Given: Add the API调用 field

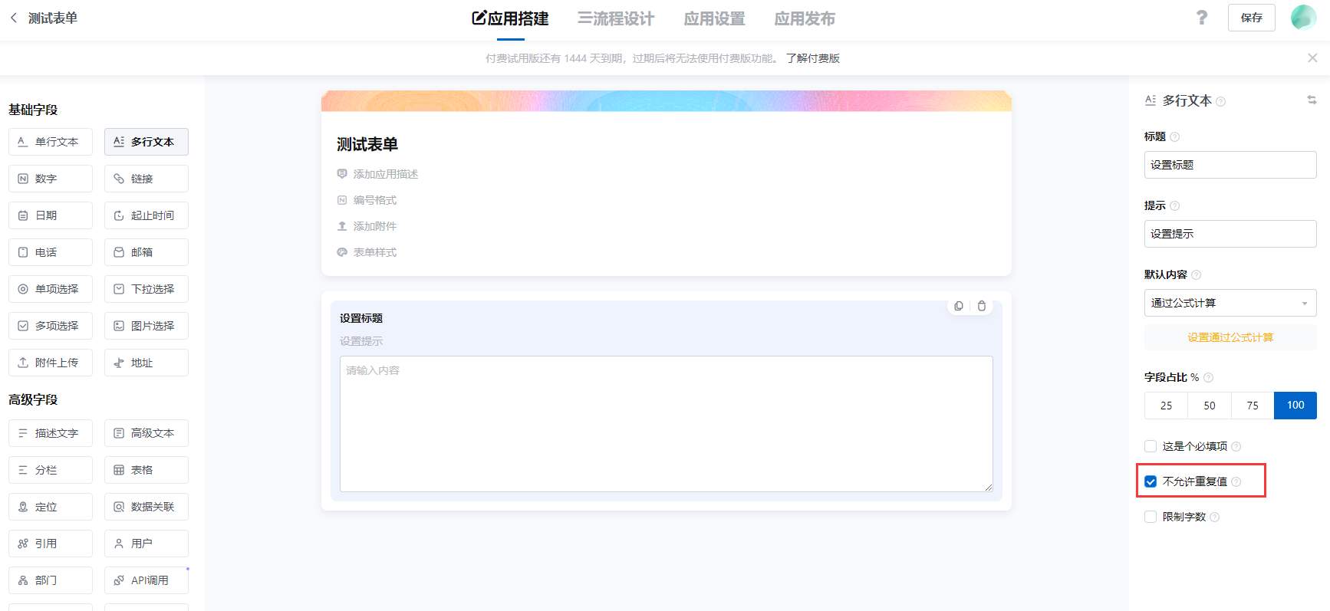Looking at the screenshot, I should [146, 580].
